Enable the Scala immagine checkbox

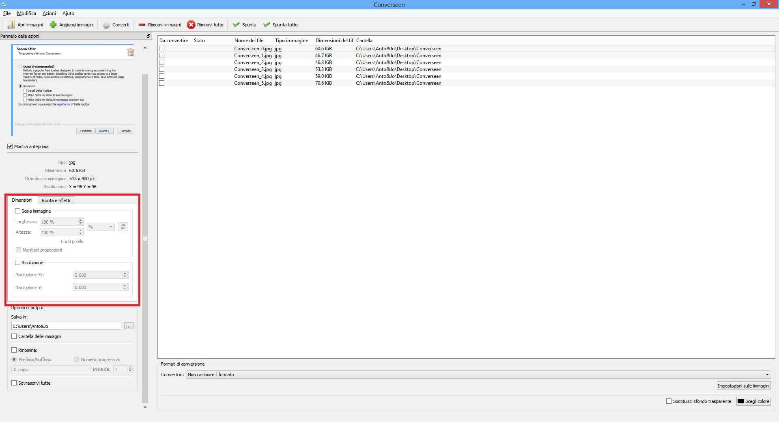[x=17, y=211]
